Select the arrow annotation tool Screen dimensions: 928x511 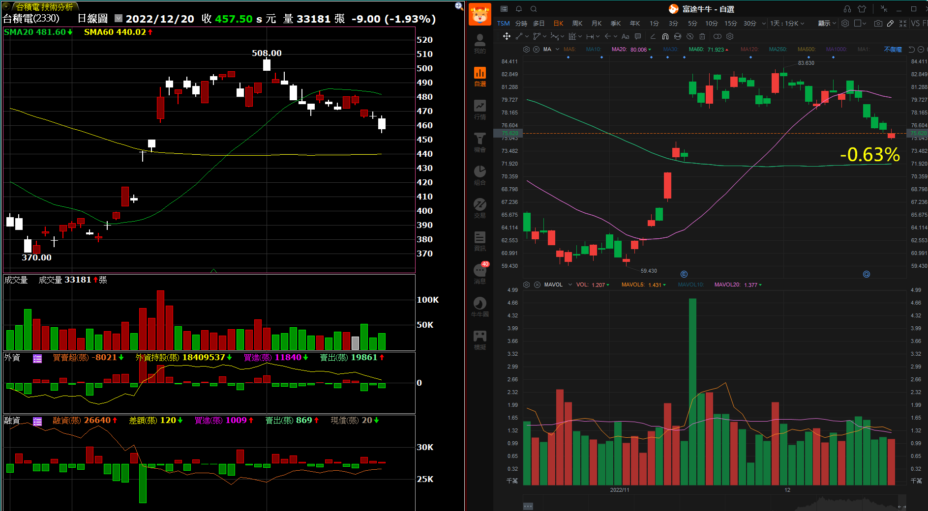point(607,36)
